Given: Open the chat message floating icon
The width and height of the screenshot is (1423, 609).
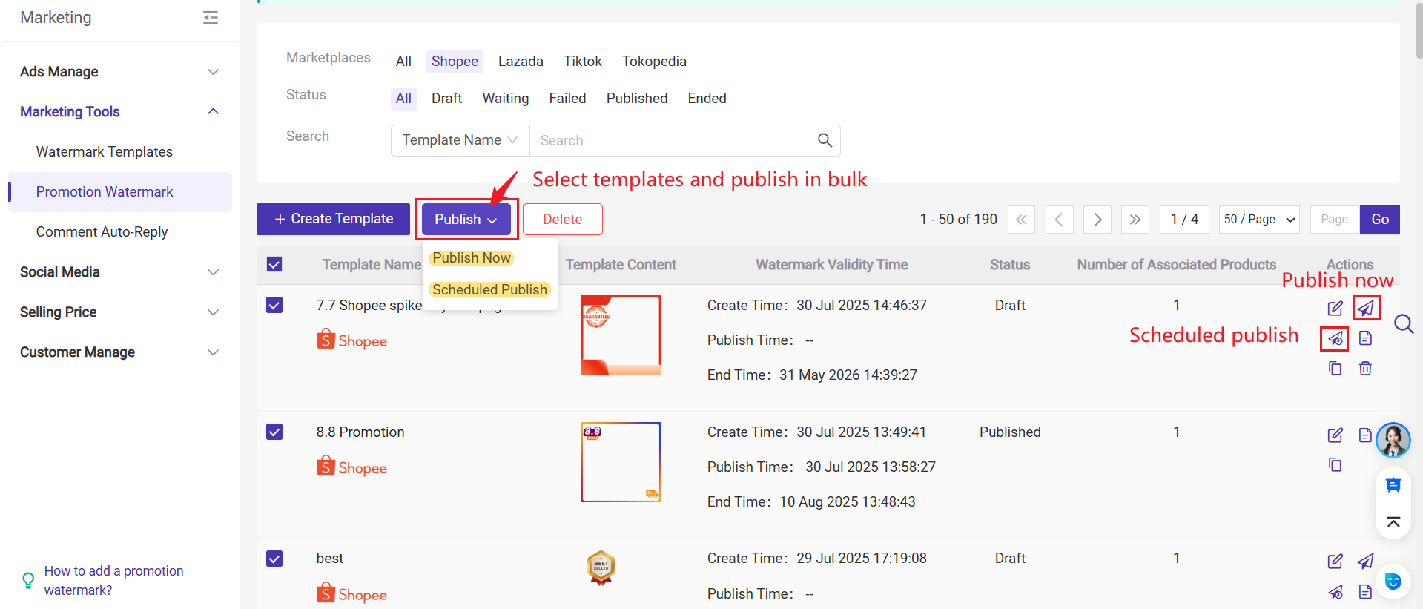Looking at the screenshot, I should pyautogui.click(x=1393, y=485).
